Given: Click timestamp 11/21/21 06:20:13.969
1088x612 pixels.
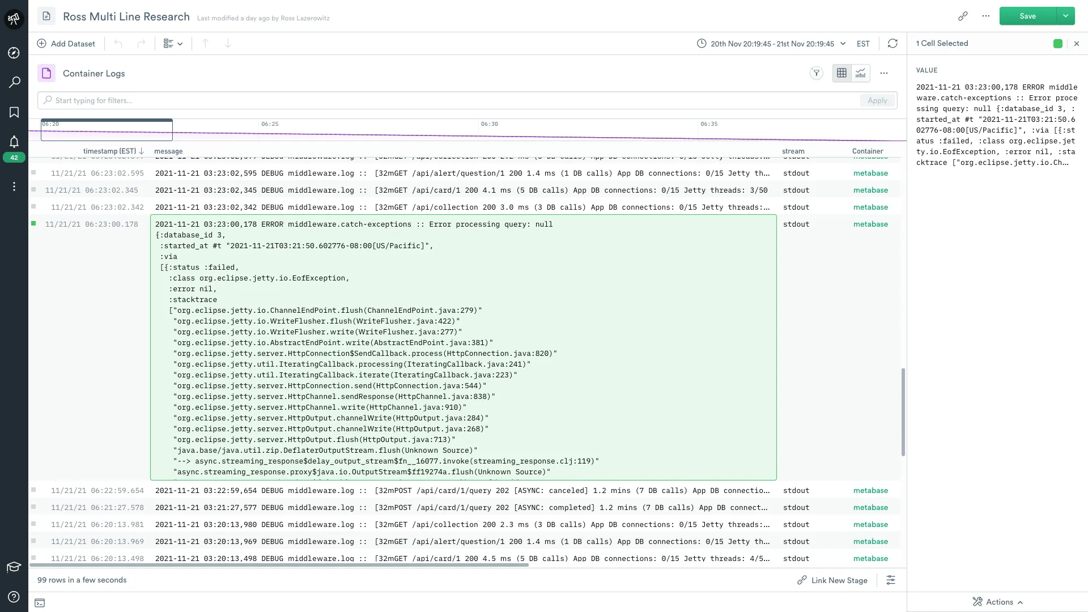Looking at the screenshot, I should (x=97, y=542).
